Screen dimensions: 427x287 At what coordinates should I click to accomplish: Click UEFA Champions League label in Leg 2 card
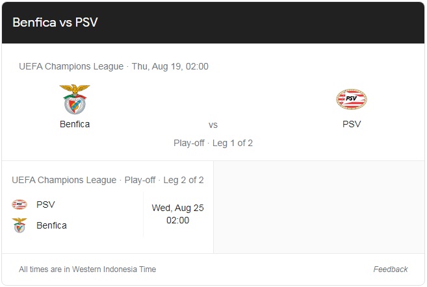64,180
